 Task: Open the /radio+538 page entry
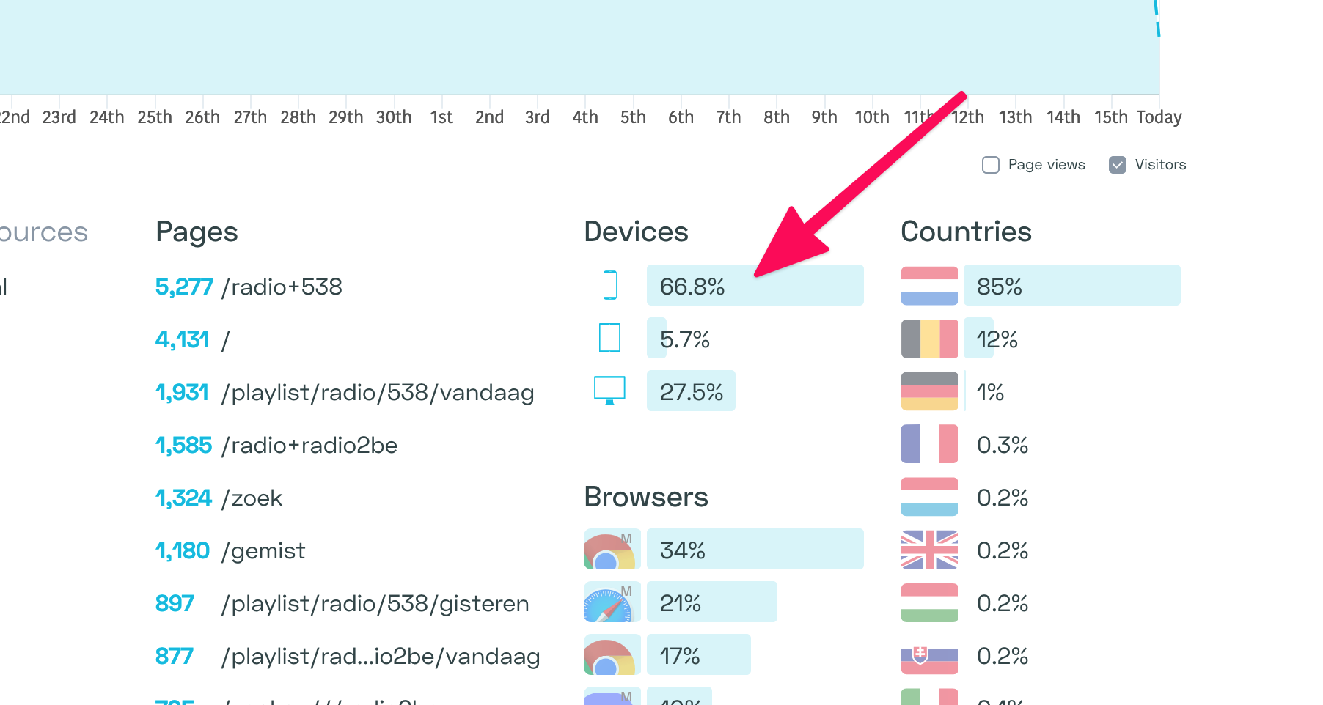(x=282, y=287)
